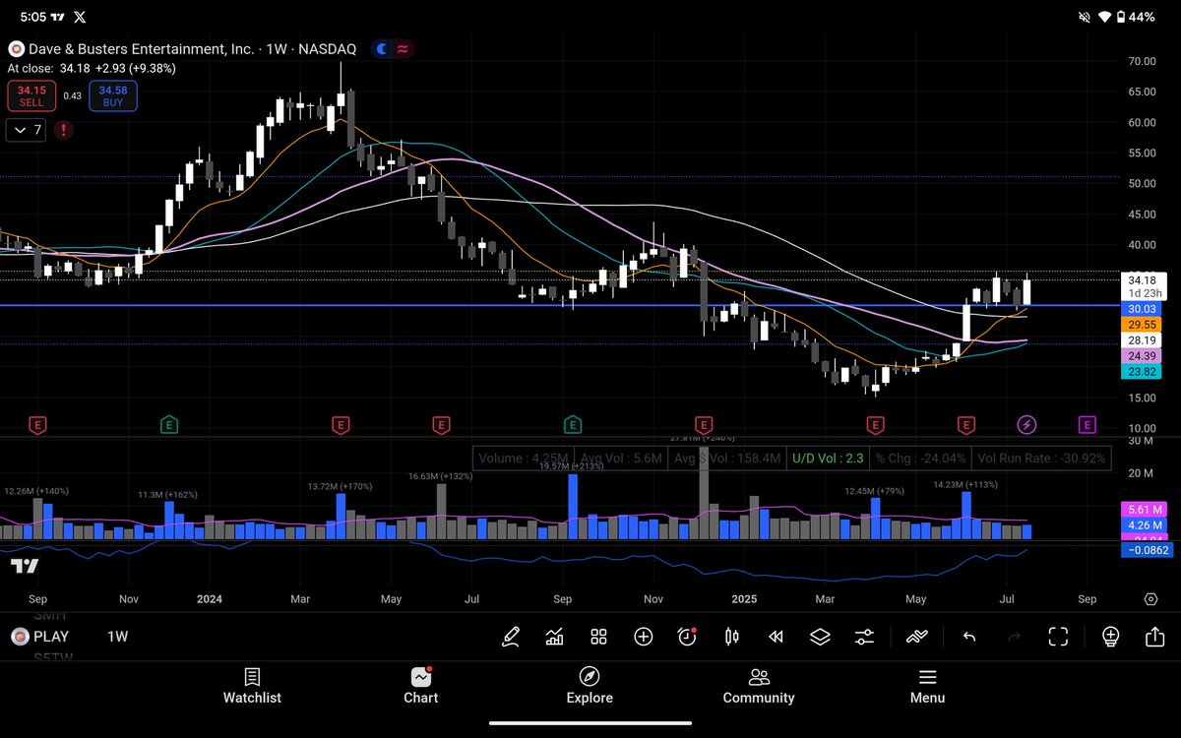1181x738 pixels.
Task: Tap the magenta 5.61 M volume label
Action: (1143, 510)
